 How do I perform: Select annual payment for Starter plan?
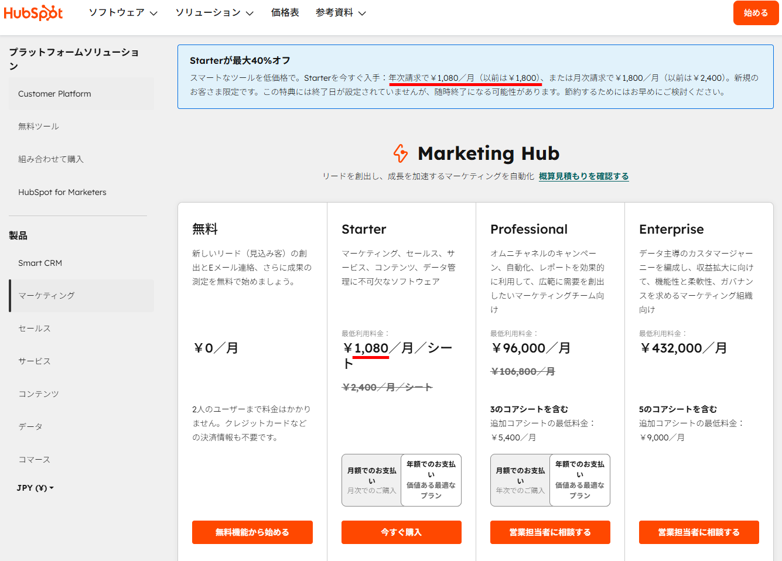[x=431, y=480]
